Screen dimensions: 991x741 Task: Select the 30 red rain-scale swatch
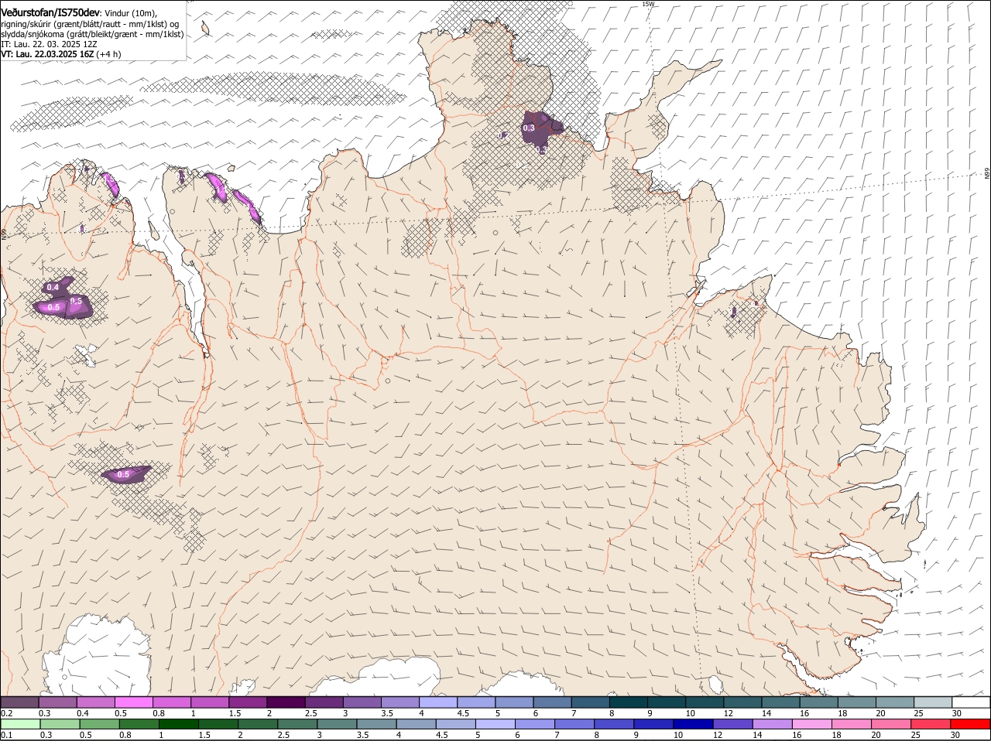click(970, 725)
